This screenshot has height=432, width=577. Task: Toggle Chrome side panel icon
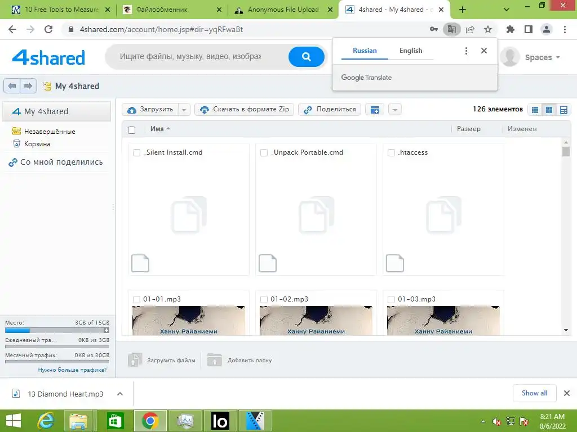click(x=529, y=29)
